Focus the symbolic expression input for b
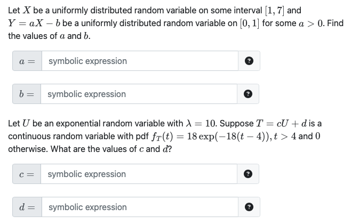Viewport: 351px width, 224px height. click(139, 94)
